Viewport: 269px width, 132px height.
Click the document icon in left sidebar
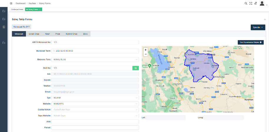(4, 27)
